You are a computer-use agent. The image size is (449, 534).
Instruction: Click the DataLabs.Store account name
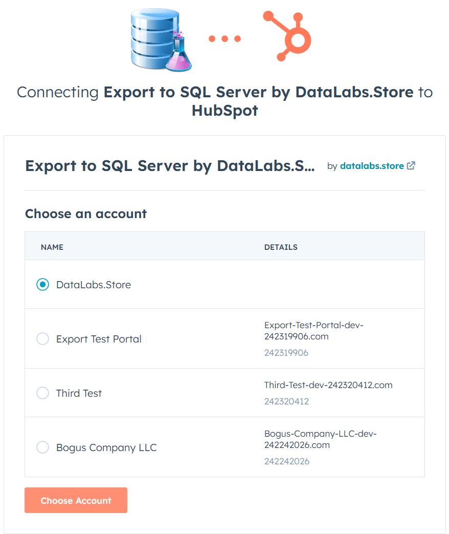point(94,285)
